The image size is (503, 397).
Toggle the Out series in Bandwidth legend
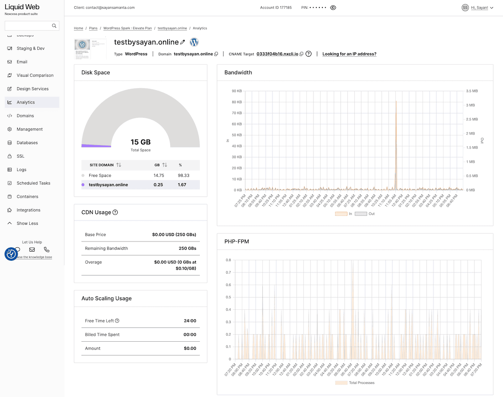pos(365,214)
